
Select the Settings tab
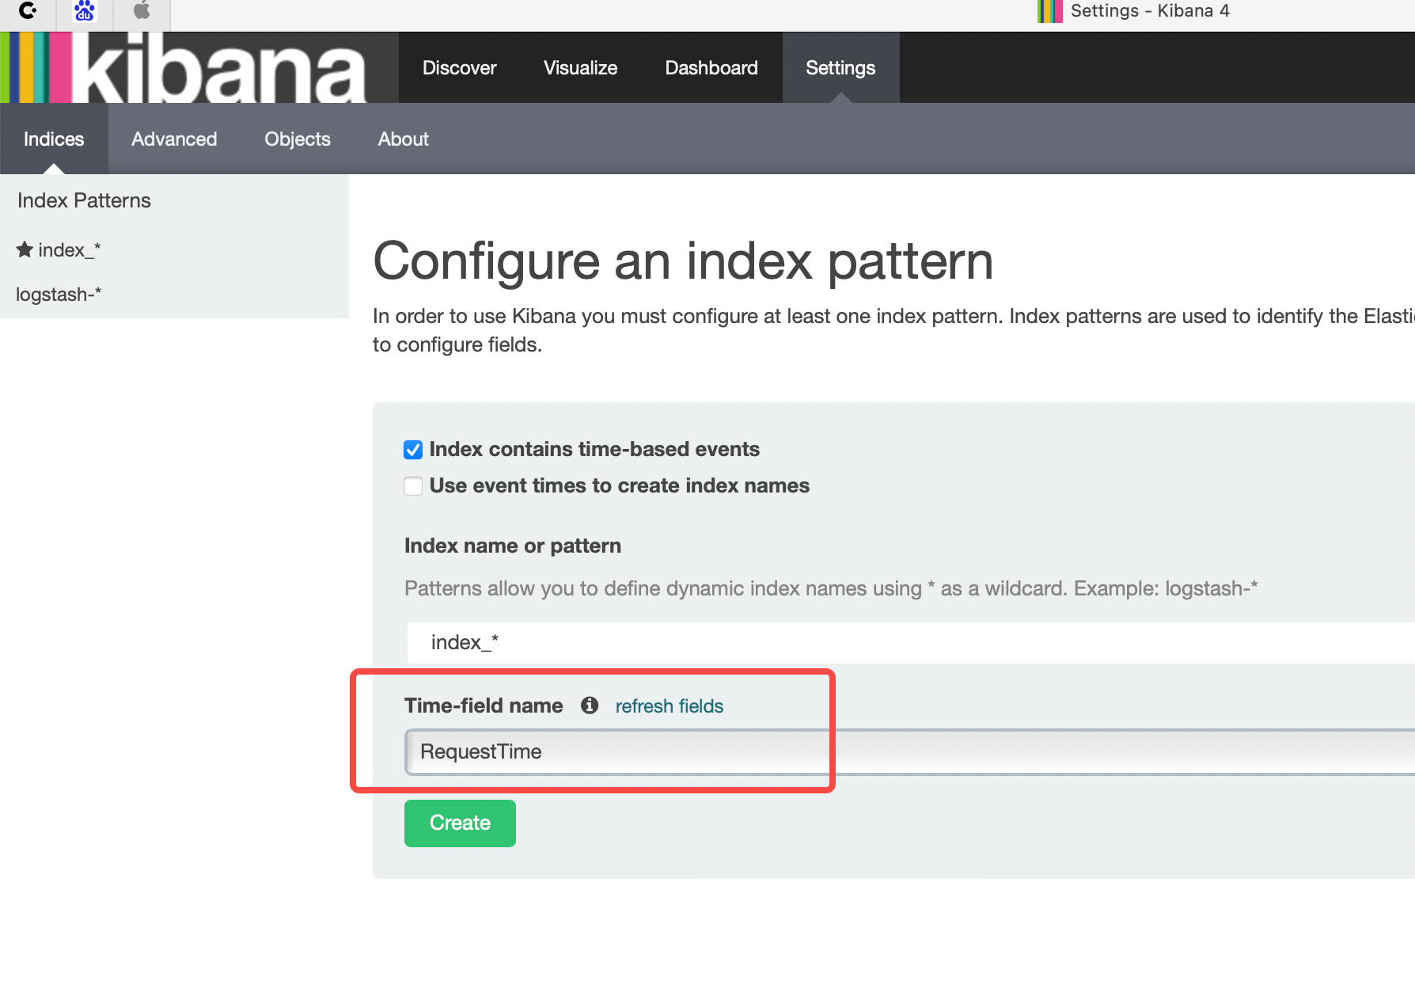[x=840, y=67]
